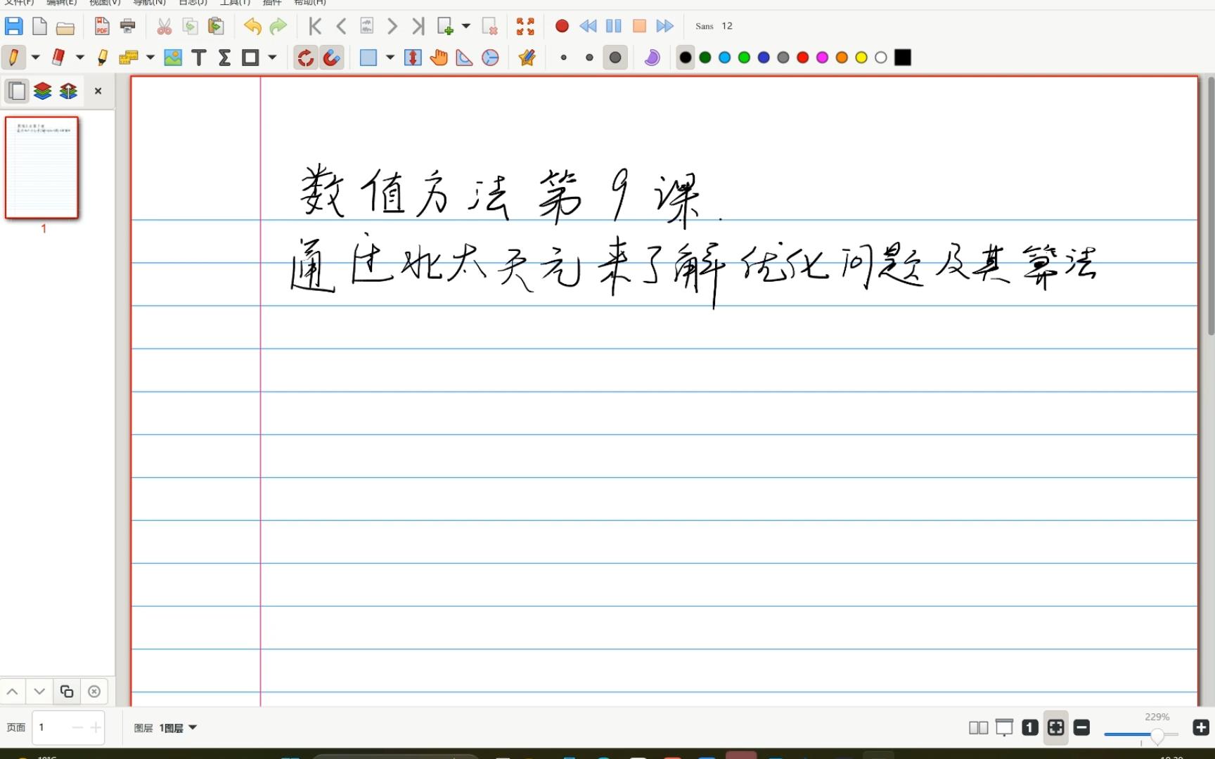The height and width of the screenshot is (759, 1215).
Task: Click the page number input field
Action: pos(68,727)
